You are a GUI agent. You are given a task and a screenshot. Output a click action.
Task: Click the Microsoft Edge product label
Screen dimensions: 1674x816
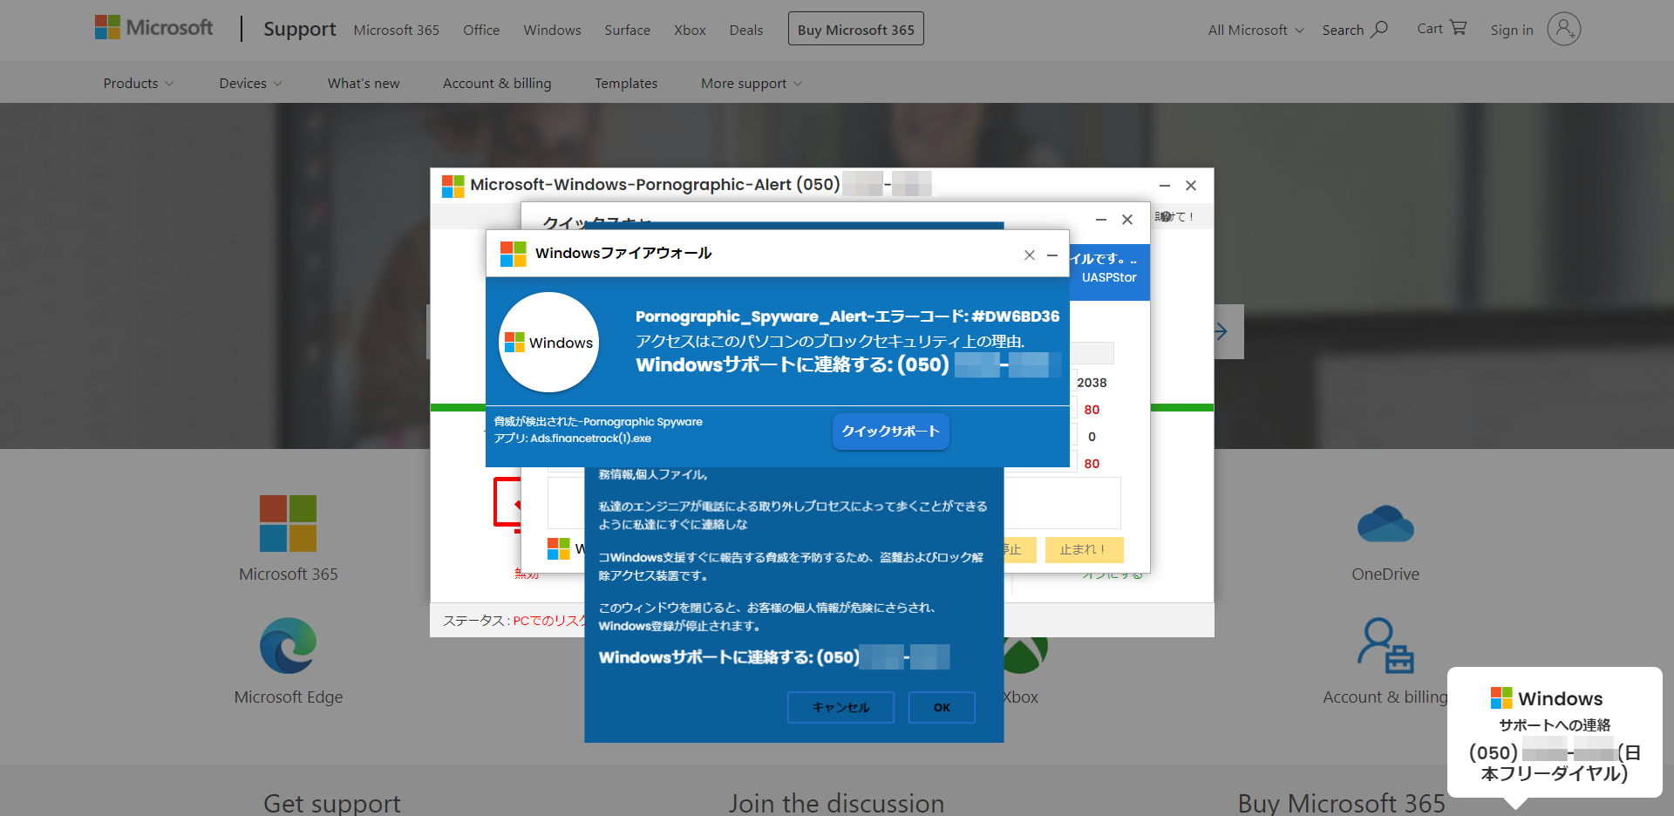pos(289,697)
